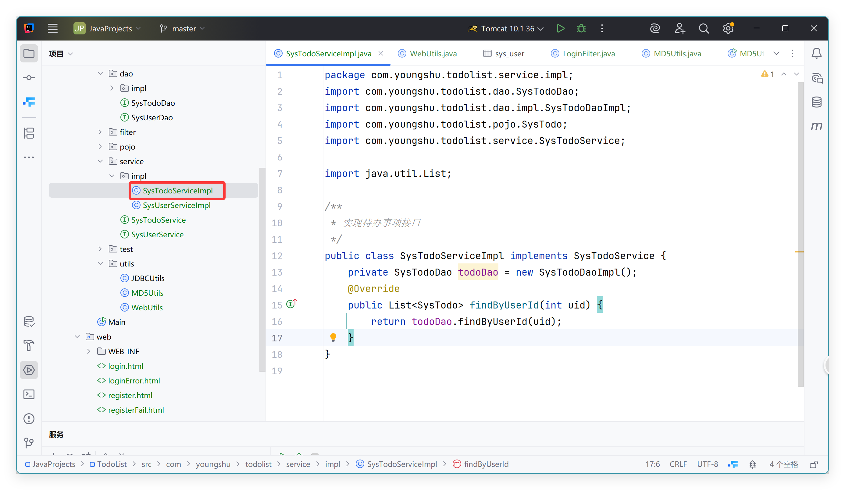
Task: Open login.html in project tree
Action: (120, 366)
